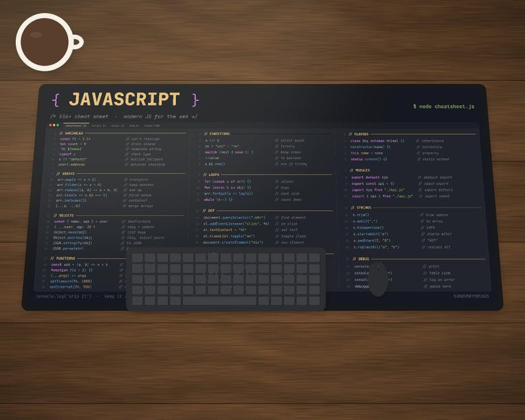Click the red dot in the editor title bar

(x=50, y=125)
